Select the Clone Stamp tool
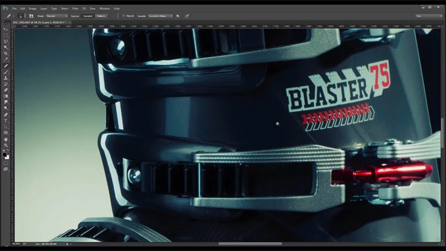Image resolution: width=446 pixels, height=251 pixels. pos(6,78)
